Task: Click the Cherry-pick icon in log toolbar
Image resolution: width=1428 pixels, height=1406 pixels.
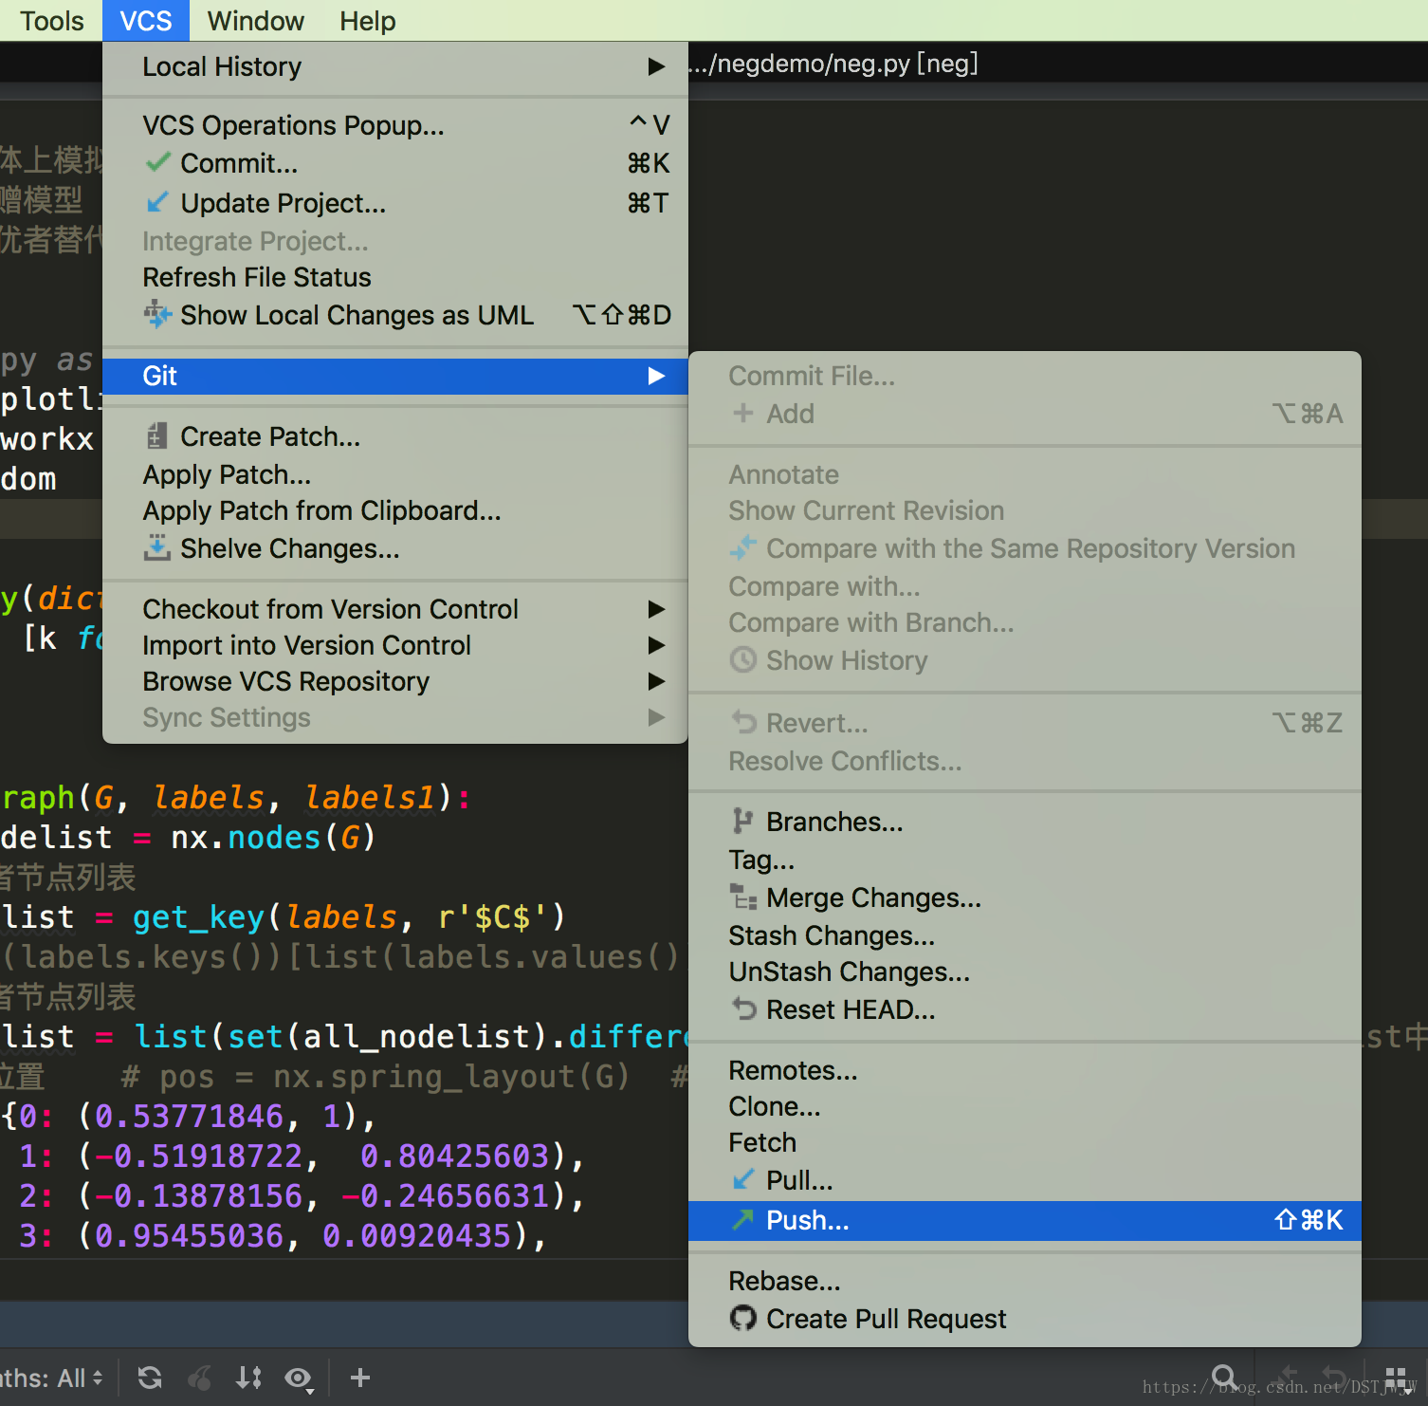Action: coord(200,1378)
